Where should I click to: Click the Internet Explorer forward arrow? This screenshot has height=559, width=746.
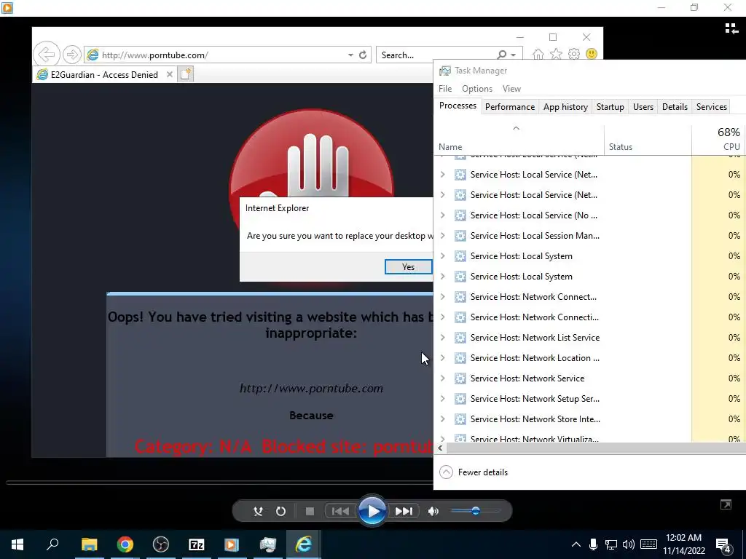[72, 55]
